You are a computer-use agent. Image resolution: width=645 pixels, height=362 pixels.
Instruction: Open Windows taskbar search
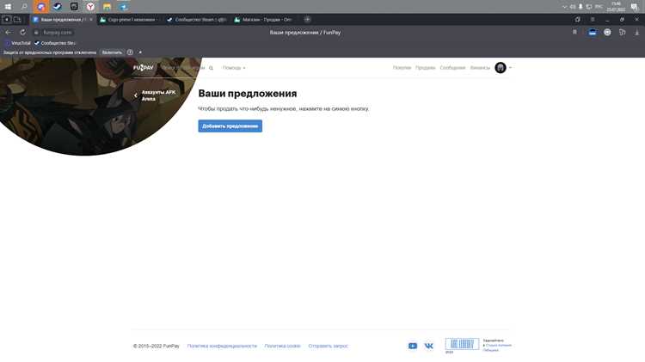24,7
